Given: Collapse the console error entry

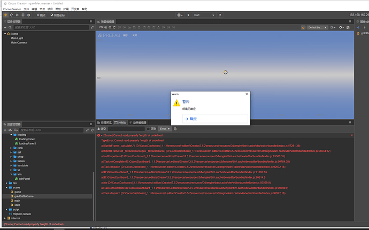Looking at the screenshot, I should (102, 135).
